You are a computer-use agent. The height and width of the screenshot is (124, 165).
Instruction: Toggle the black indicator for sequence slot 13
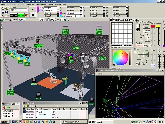pos(127,8)
